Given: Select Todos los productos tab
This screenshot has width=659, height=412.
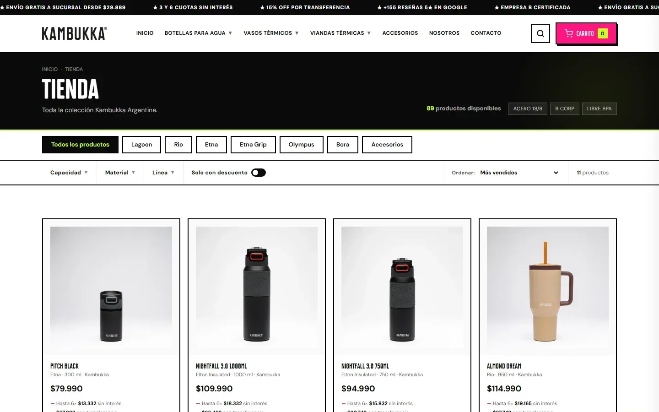Looking at the screenshot, I should click(80, 145).
